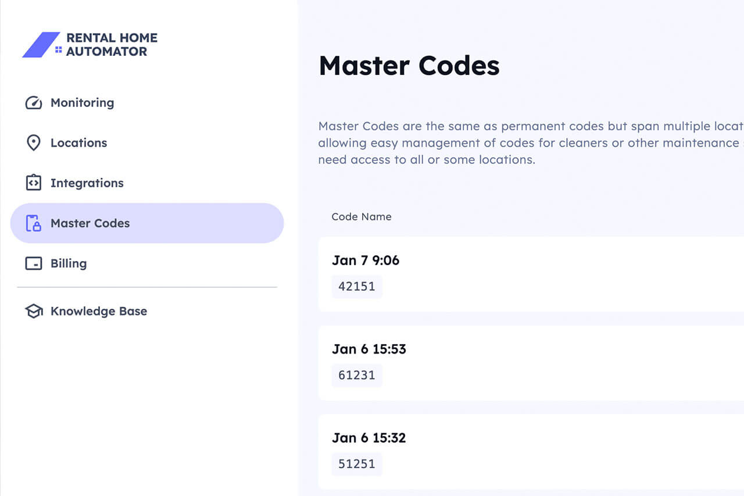Click the code chip 42151

357,287
